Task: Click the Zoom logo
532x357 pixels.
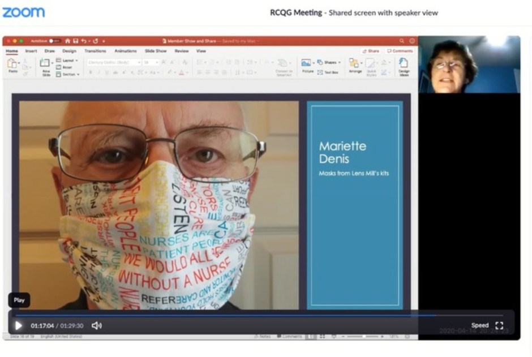Action: [23, 12]
